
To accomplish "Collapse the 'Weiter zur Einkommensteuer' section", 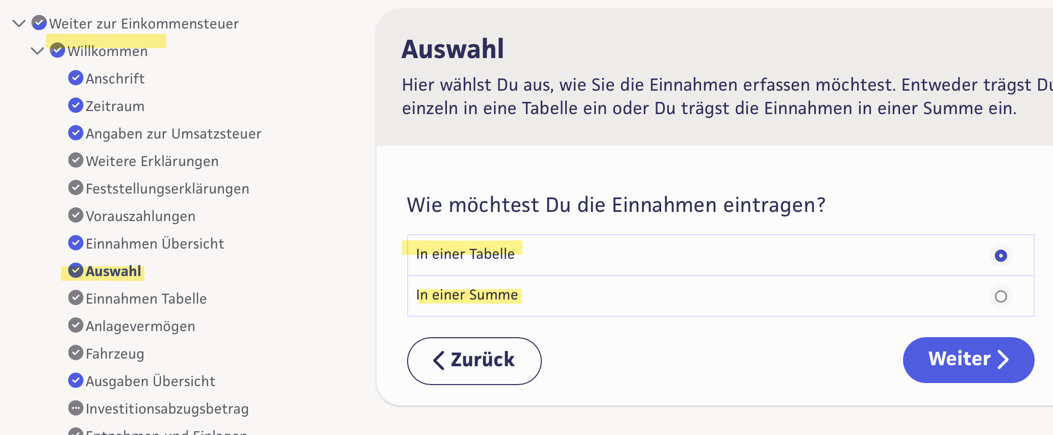I will [x=19, y=23].
